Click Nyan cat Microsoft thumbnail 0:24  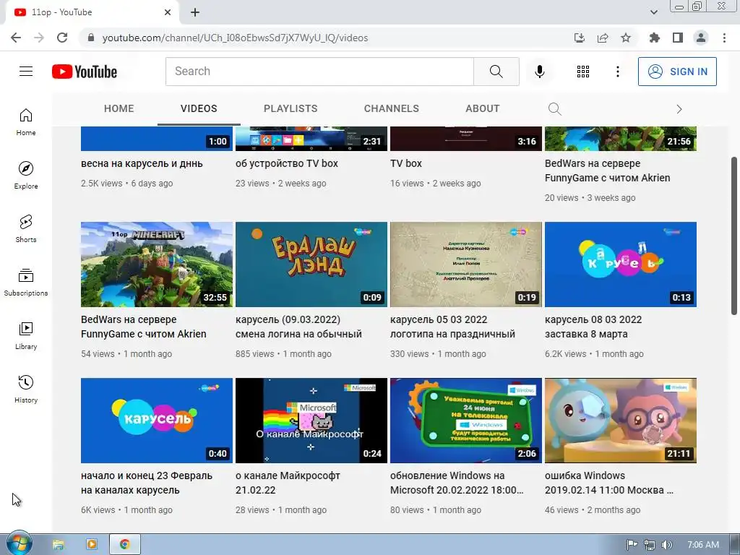tap(311, 421)
